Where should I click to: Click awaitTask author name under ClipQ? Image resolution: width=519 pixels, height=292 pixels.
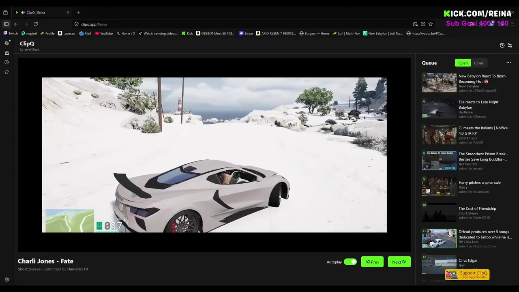(31, 49)
